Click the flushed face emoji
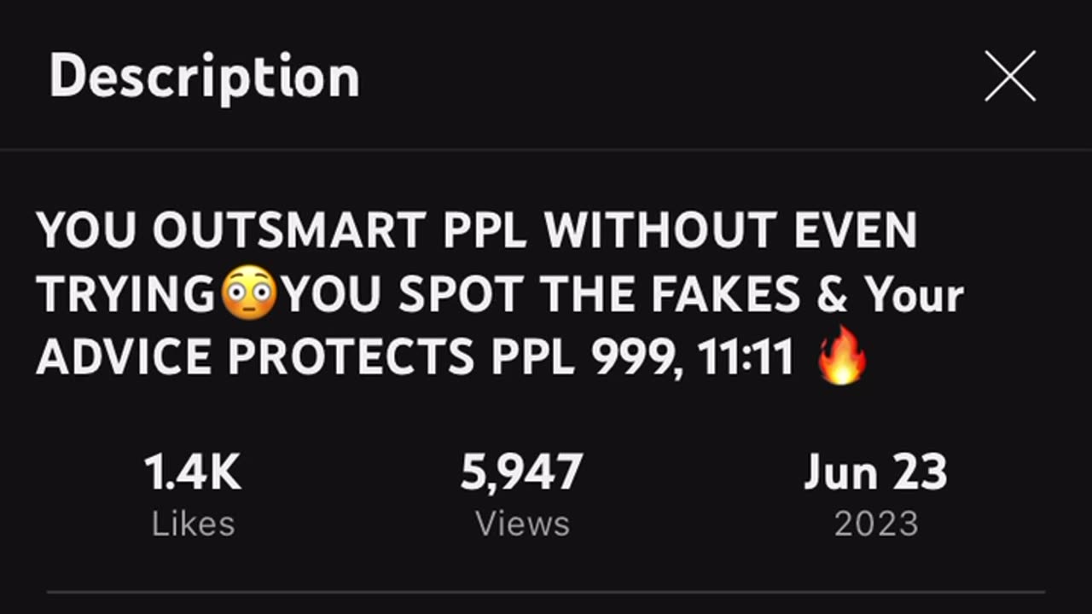Image resolution: width=1092 pixels, height=614 pixels. pos(249,293)
